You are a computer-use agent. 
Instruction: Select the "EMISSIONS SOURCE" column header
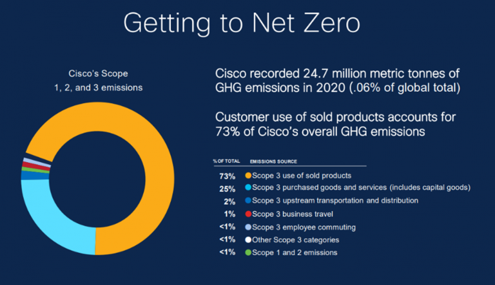coord(275,161)
